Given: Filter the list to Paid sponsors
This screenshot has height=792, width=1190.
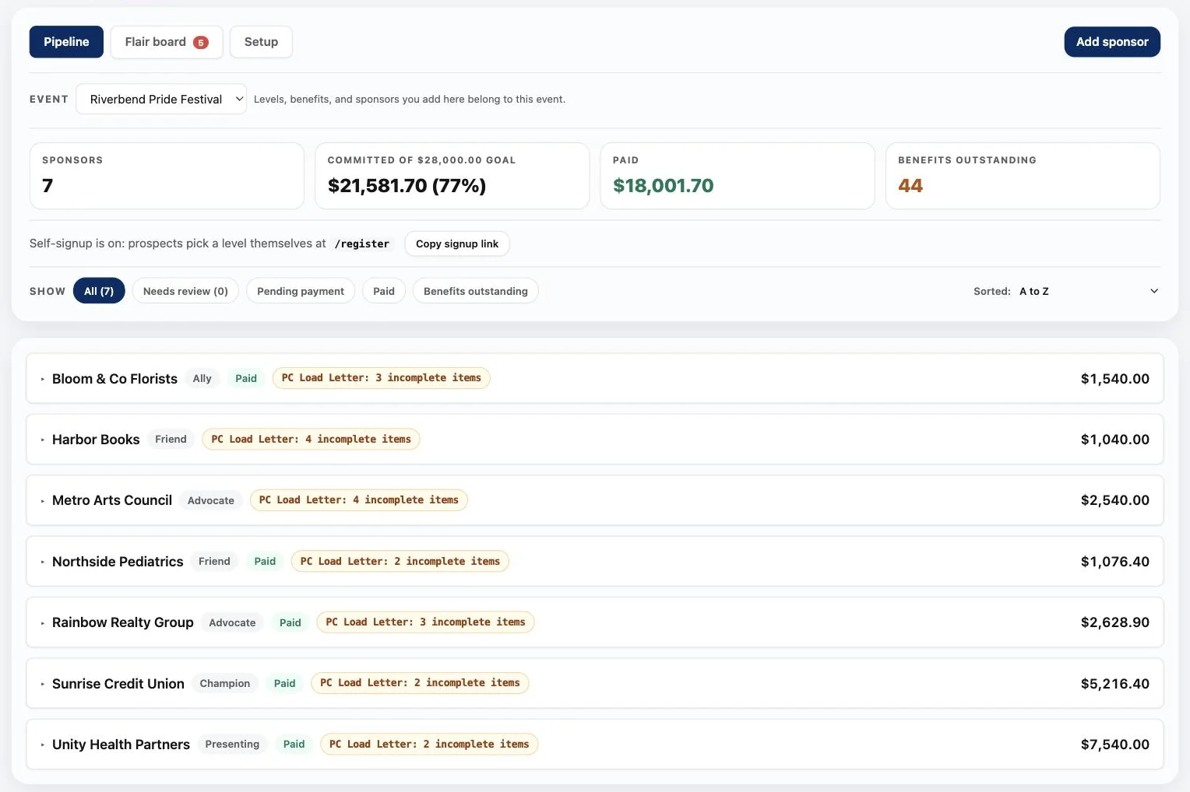Looking at the screenshot, I should pyautogui.click(x=384, y=291).
